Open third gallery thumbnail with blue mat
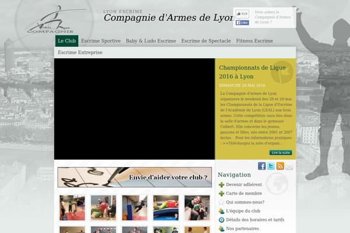Viewport: 350px width, 233px height. click(x=135, y=208)
